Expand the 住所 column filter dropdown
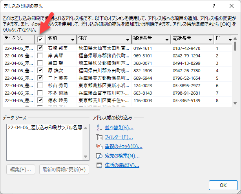Viewport: 241px width, 194px height. (x=128, y=39)
